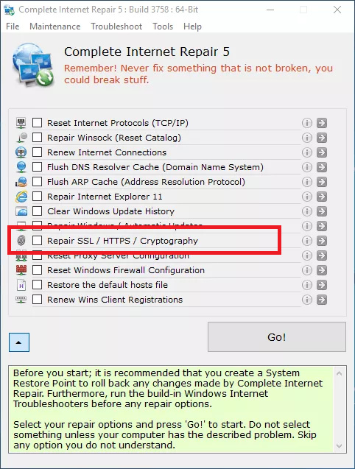Tick Repair SSL / HTTPS / Cryptography checkbox
The width and height of the screenshot is (355, 469).
[37, 241]
